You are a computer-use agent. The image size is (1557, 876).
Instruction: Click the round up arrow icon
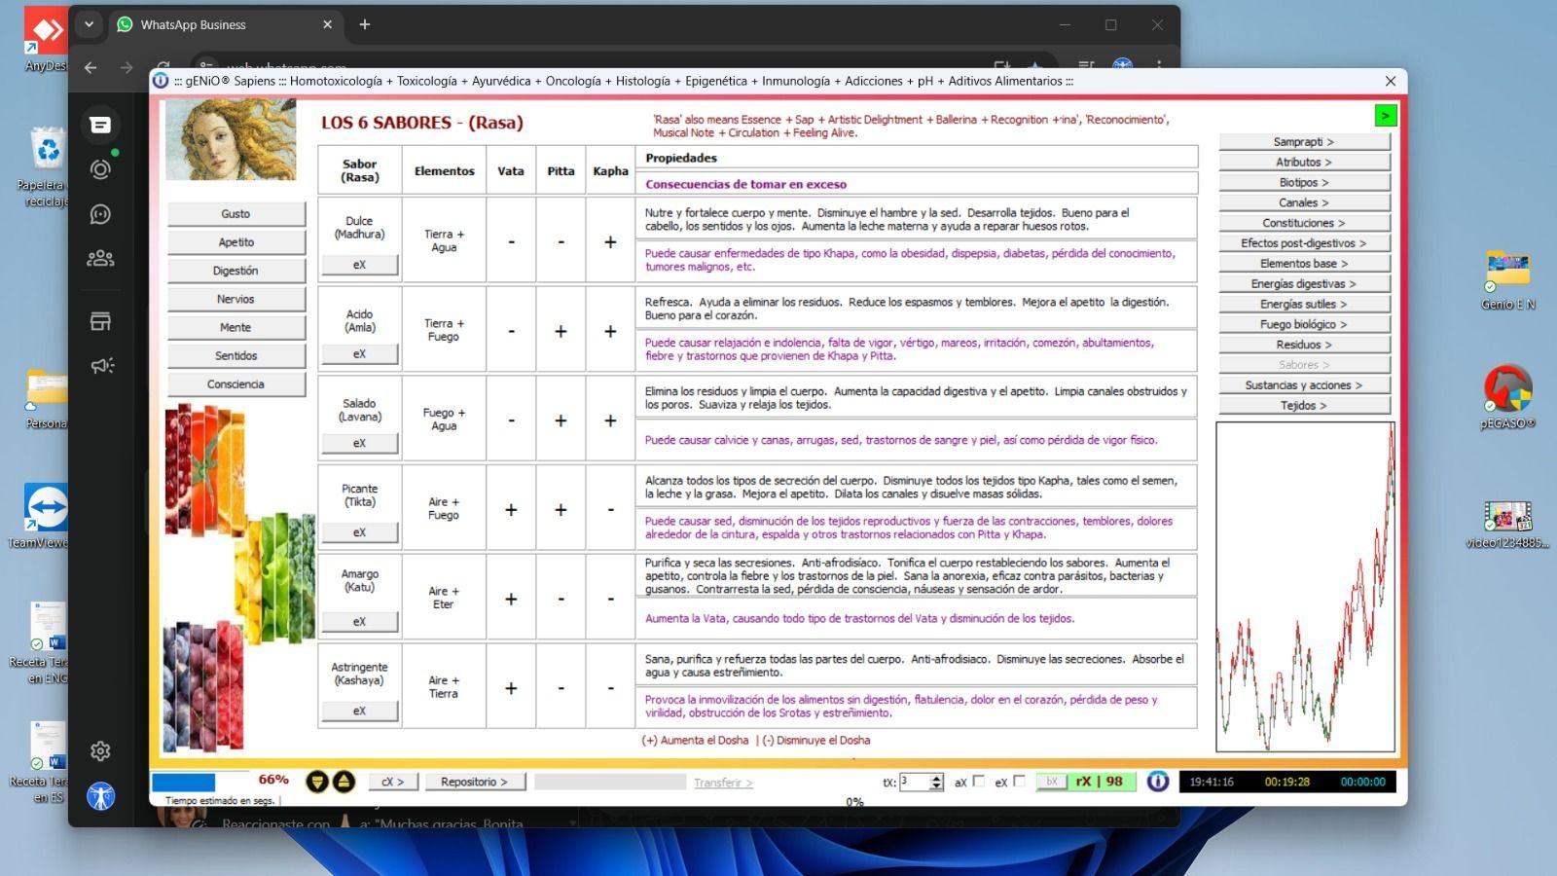[344, 782]
